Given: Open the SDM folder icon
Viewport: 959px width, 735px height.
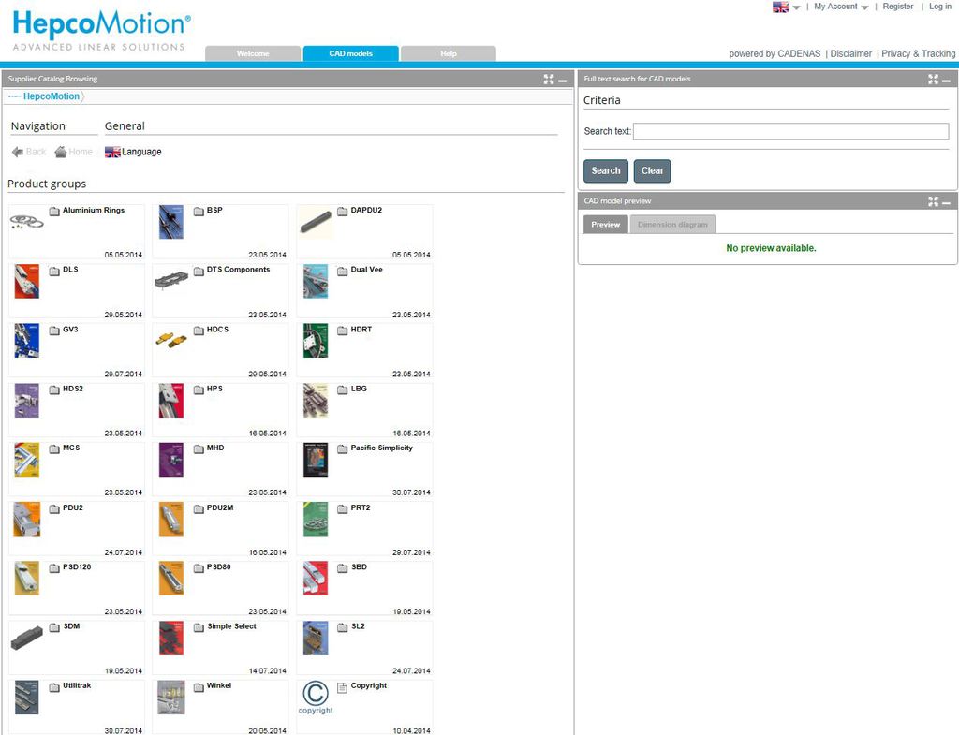Looking at the screenshot, I should tap(54, 627).
